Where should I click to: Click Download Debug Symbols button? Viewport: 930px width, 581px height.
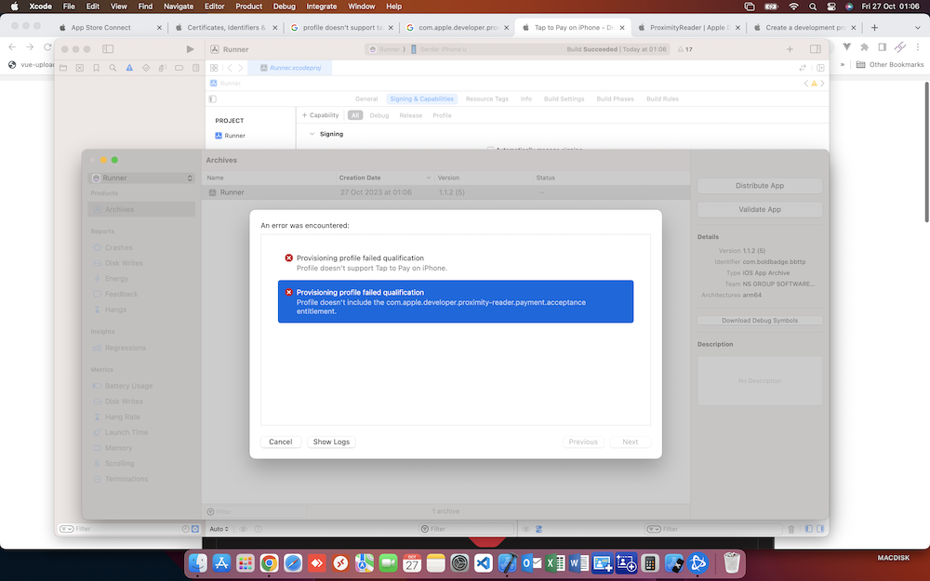pyautogui.click(x=760, y=320)
